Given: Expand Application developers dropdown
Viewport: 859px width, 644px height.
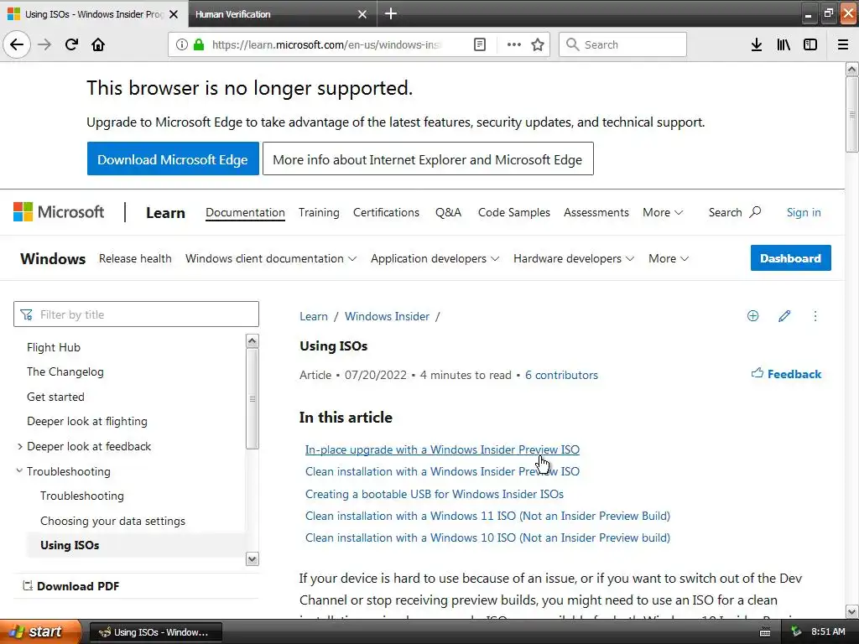Looking at the screenshot, I should point(435,258).
